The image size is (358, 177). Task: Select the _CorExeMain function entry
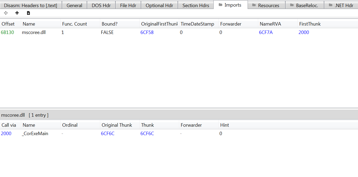35,134
